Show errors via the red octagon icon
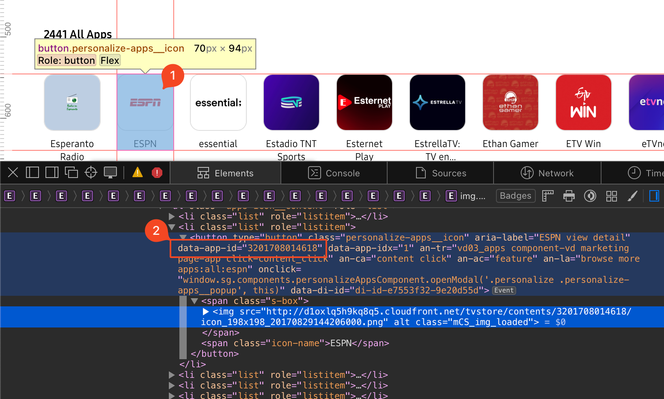 (157, 173)
